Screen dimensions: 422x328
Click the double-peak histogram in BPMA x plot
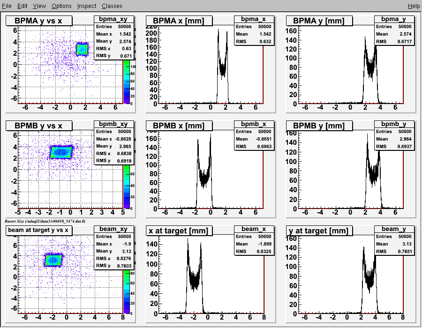(x=223, y=67)
